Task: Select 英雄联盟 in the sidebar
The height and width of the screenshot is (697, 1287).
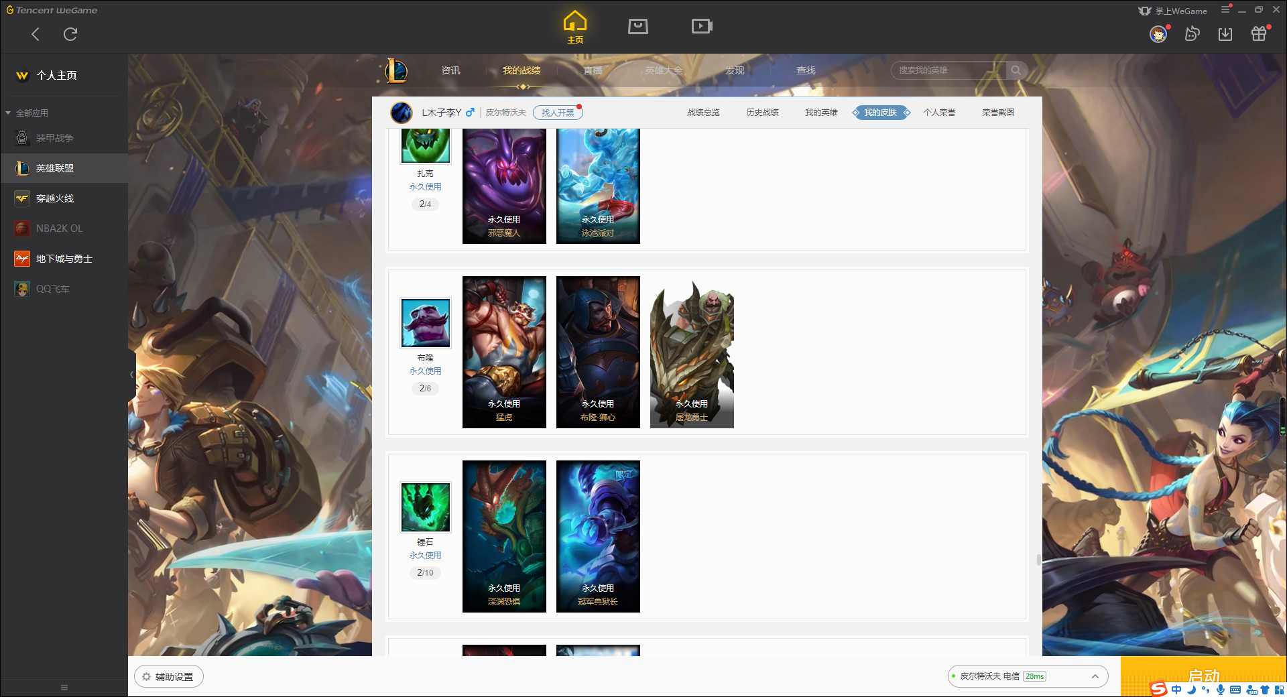Action: 64,168
